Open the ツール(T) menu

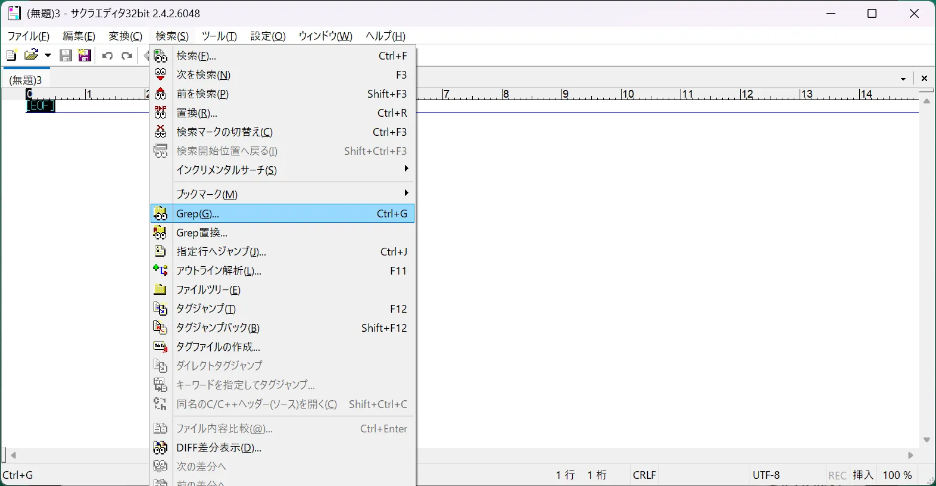point(219,36)
